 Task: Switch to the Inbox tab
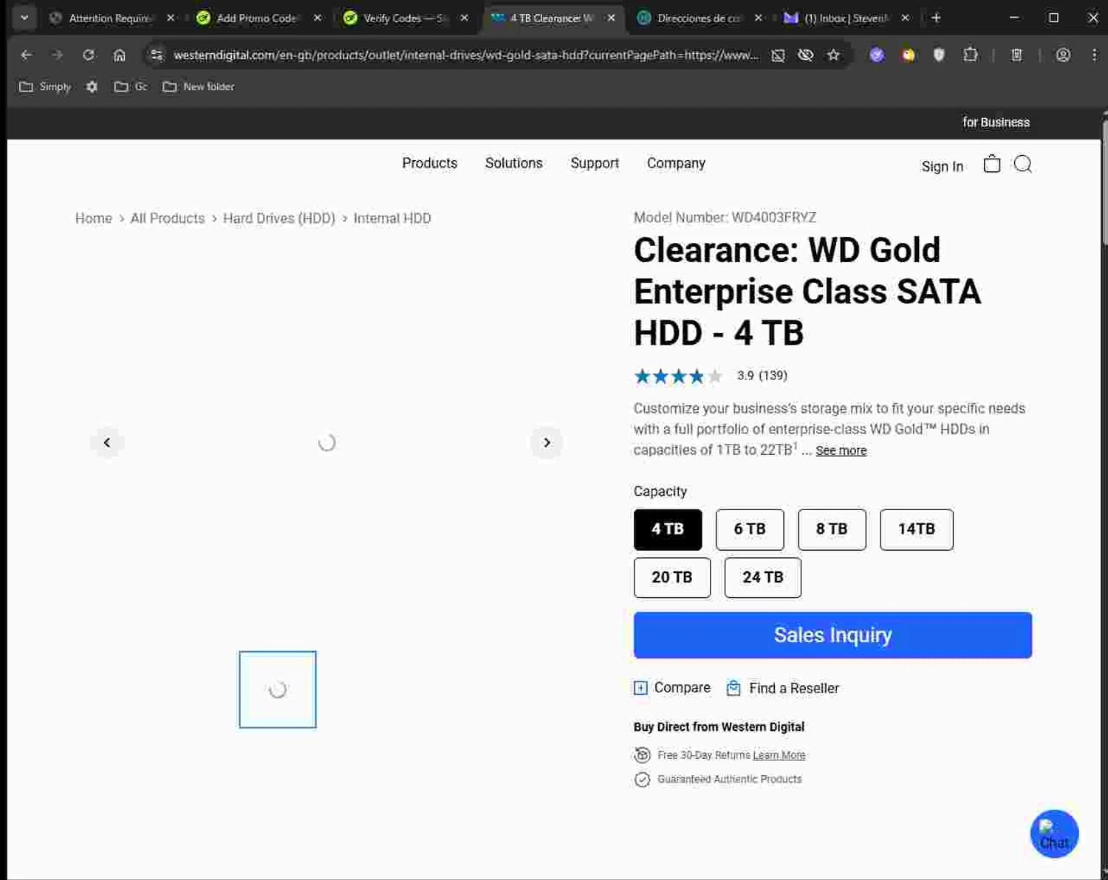845,18
